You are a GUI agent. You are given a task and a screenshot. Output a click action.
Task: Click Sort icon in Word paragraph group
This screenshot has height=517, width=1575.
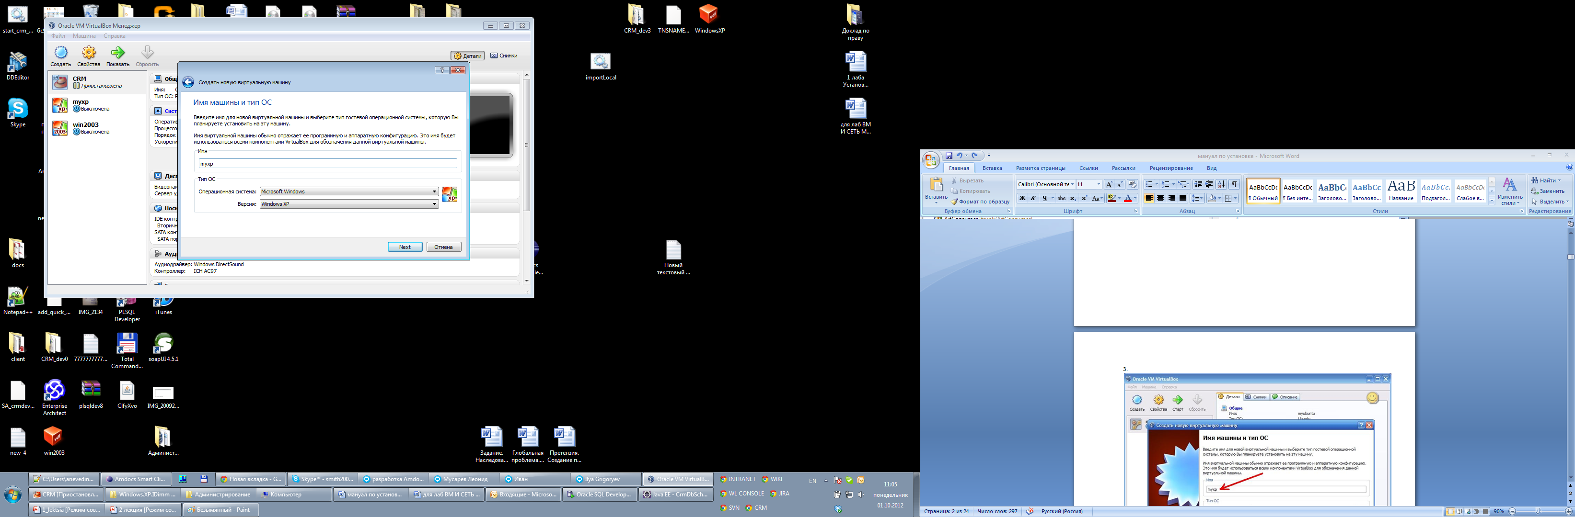pos(1222,184)
